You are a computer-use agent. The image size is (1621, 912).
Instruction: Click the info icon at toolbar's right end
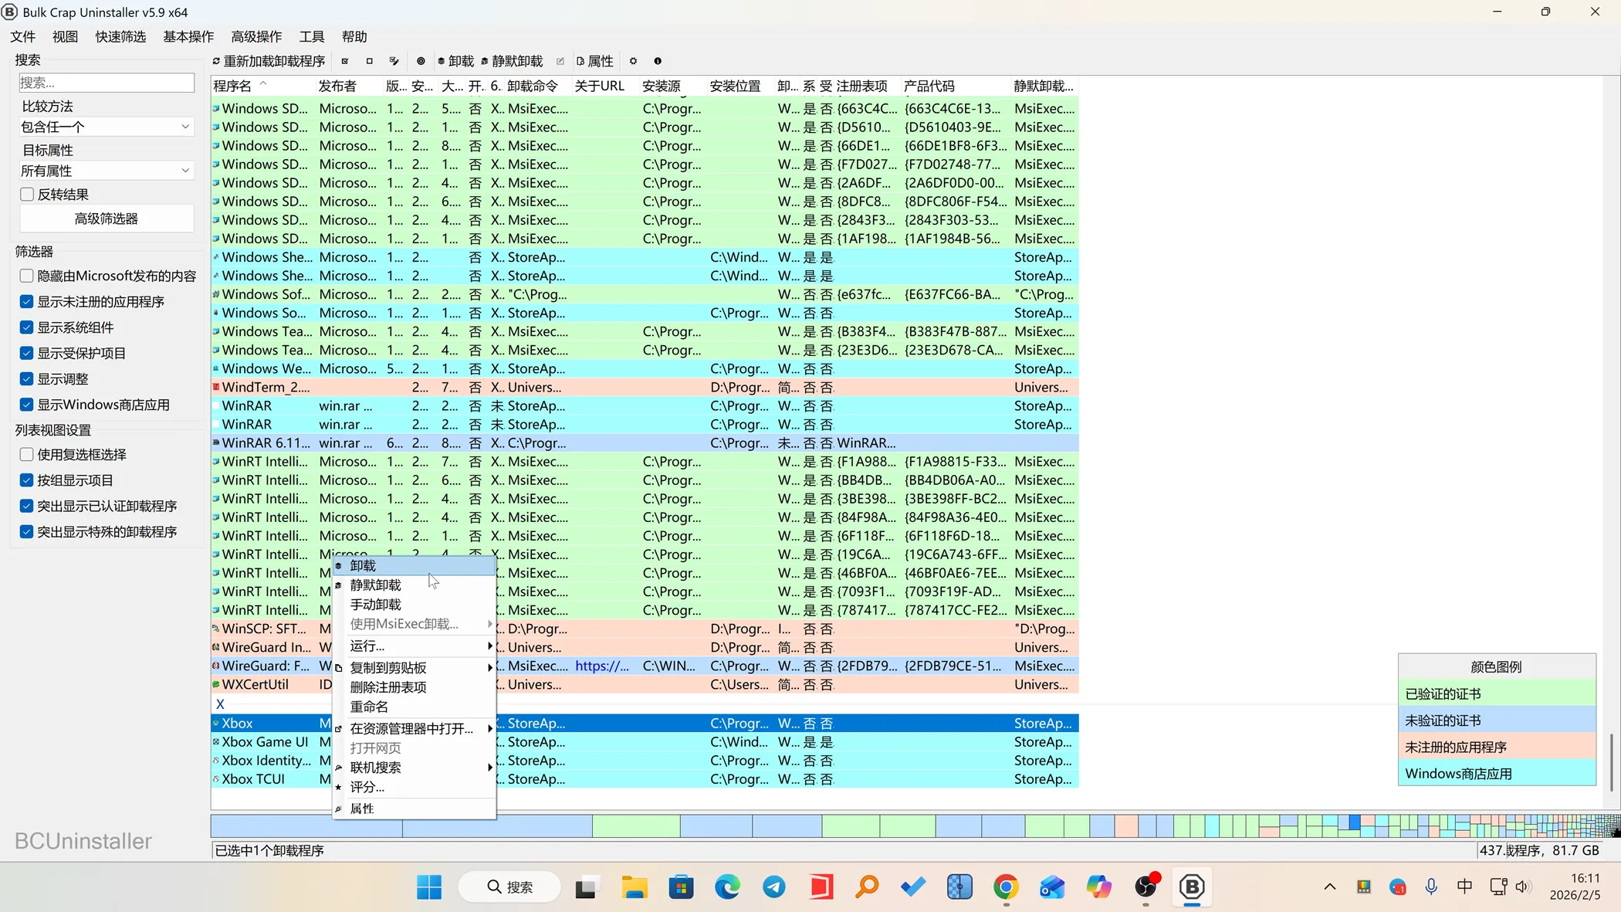coord(657,61)
